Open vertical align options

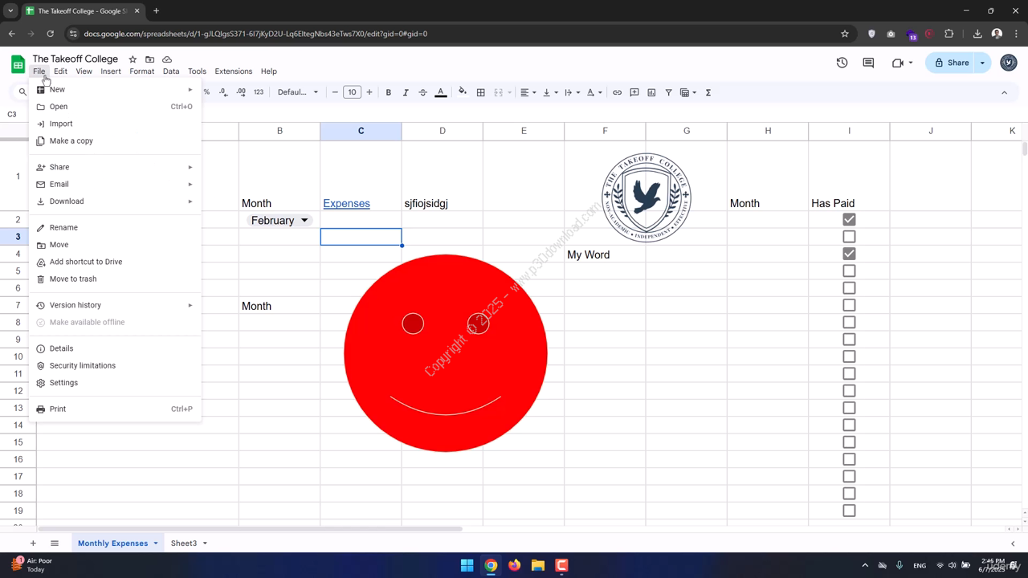[x=550, y=92]
